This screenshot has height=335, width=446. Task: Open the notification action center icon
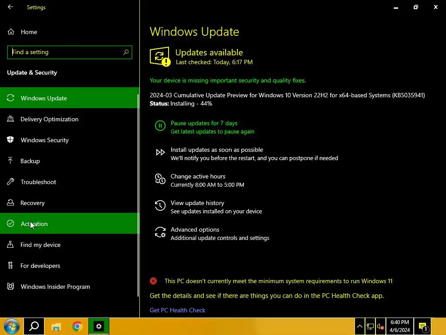point(423,326)
